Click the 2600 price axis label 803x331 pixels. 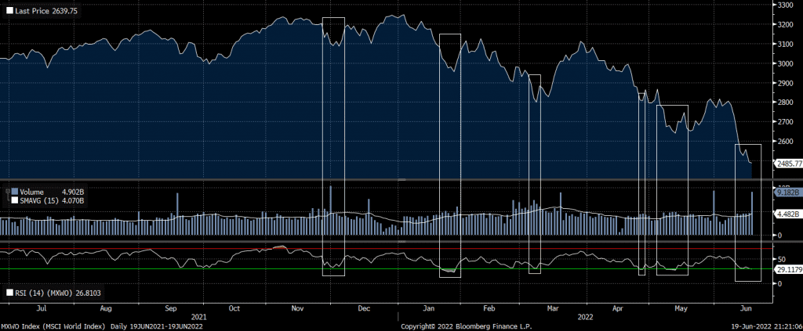click(786, 142)
